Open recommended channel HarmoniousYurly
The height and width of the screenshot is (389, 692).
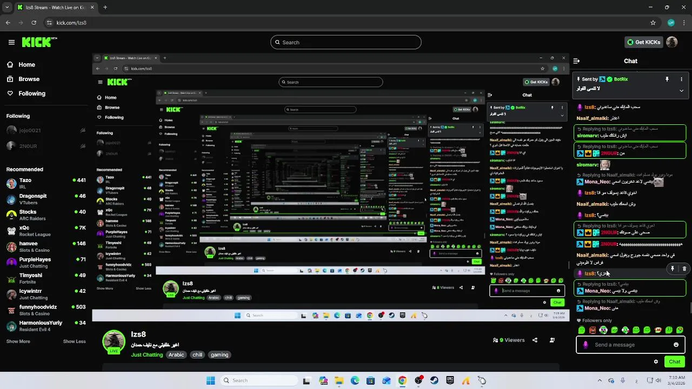[45, 326]
